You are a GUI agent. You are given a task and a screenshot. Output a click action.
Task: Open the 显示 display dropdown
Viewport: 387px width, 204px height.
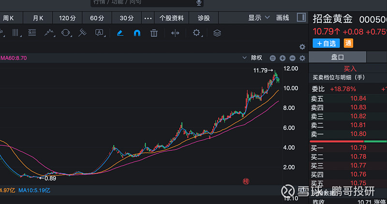click(x=259, y=18)
